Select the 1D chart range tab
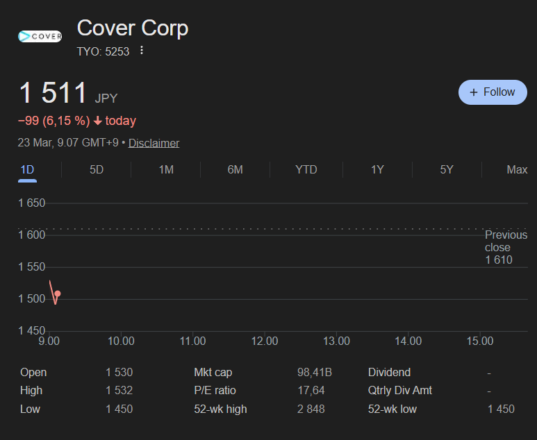Viewport: 537px width, 440px height. (x=27, y=170)
